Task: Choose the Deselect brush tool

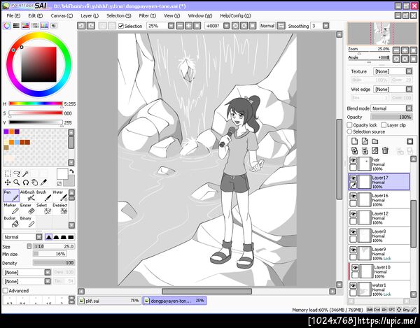Action: [x=60, y=208]
